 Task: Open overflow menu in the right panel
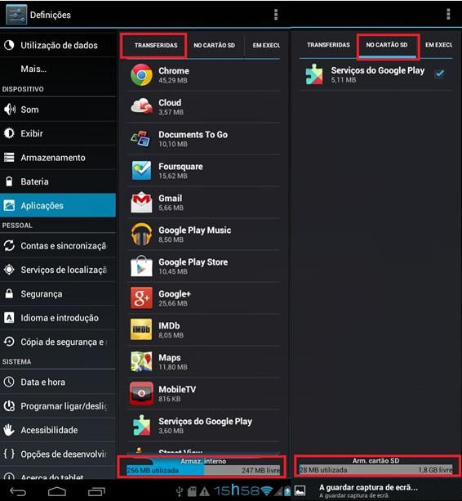tap(448, 15)
